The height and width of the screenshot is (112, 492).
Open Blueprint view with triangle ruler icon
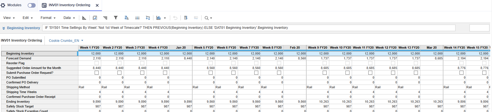pos(84,18)
